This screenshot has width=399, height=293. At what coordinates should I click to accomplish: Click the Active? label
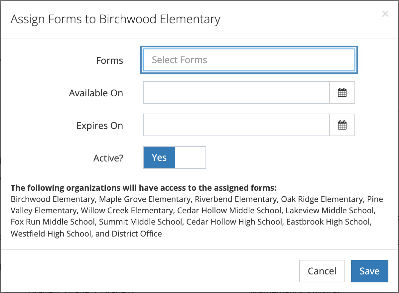coord(108,158)
